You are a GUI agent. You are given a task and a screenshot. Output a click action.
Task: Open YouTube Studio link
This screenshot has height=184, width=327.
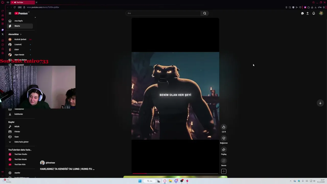pyautogui.click(x=20, y=154)
